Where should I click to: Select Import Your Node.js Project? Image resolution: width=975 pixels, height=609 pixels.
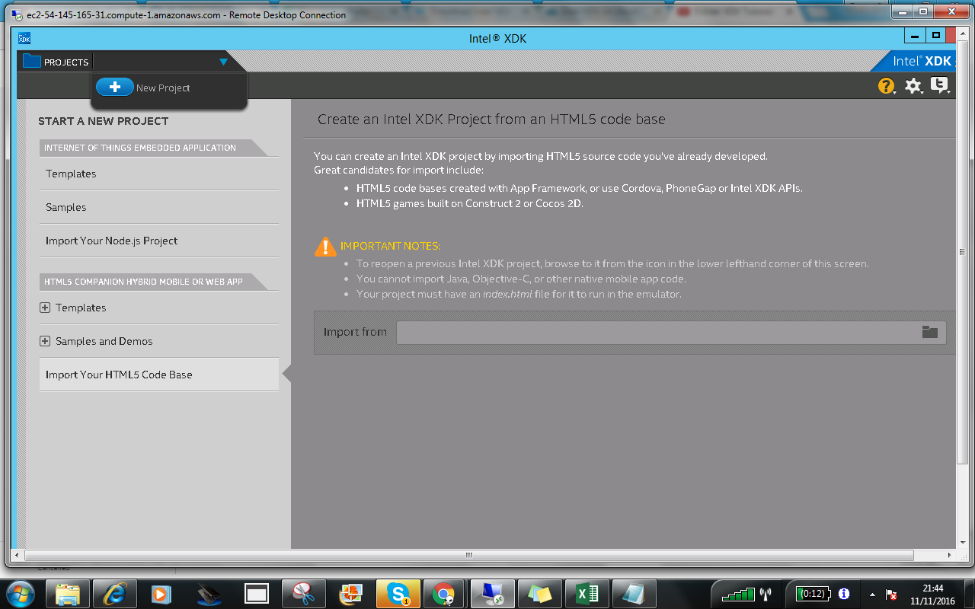111,241
